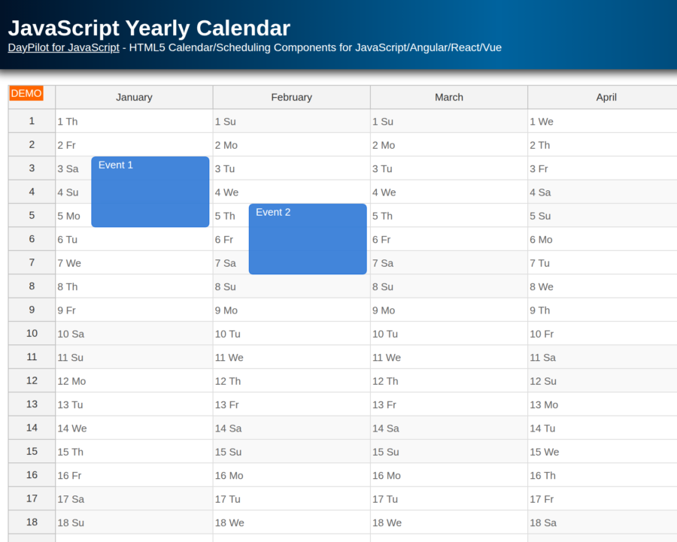Open the DayPilot for JavaScript link
This screenshot has width=677, height=542.
63,47
